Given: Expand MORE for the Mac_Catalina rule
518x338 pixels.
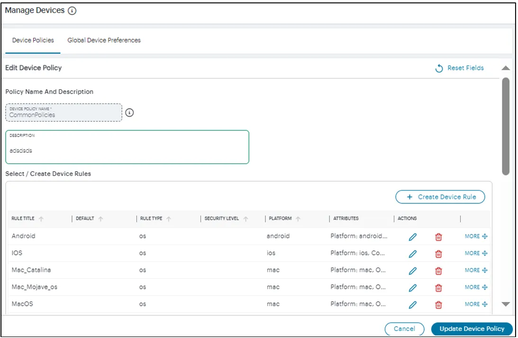Looking at the screenshot, I should [476, 270].
